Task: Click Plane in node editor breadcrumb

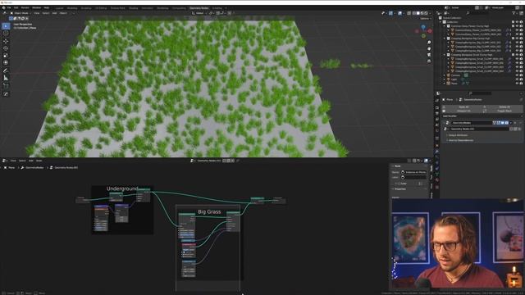Action: [11, 167]
